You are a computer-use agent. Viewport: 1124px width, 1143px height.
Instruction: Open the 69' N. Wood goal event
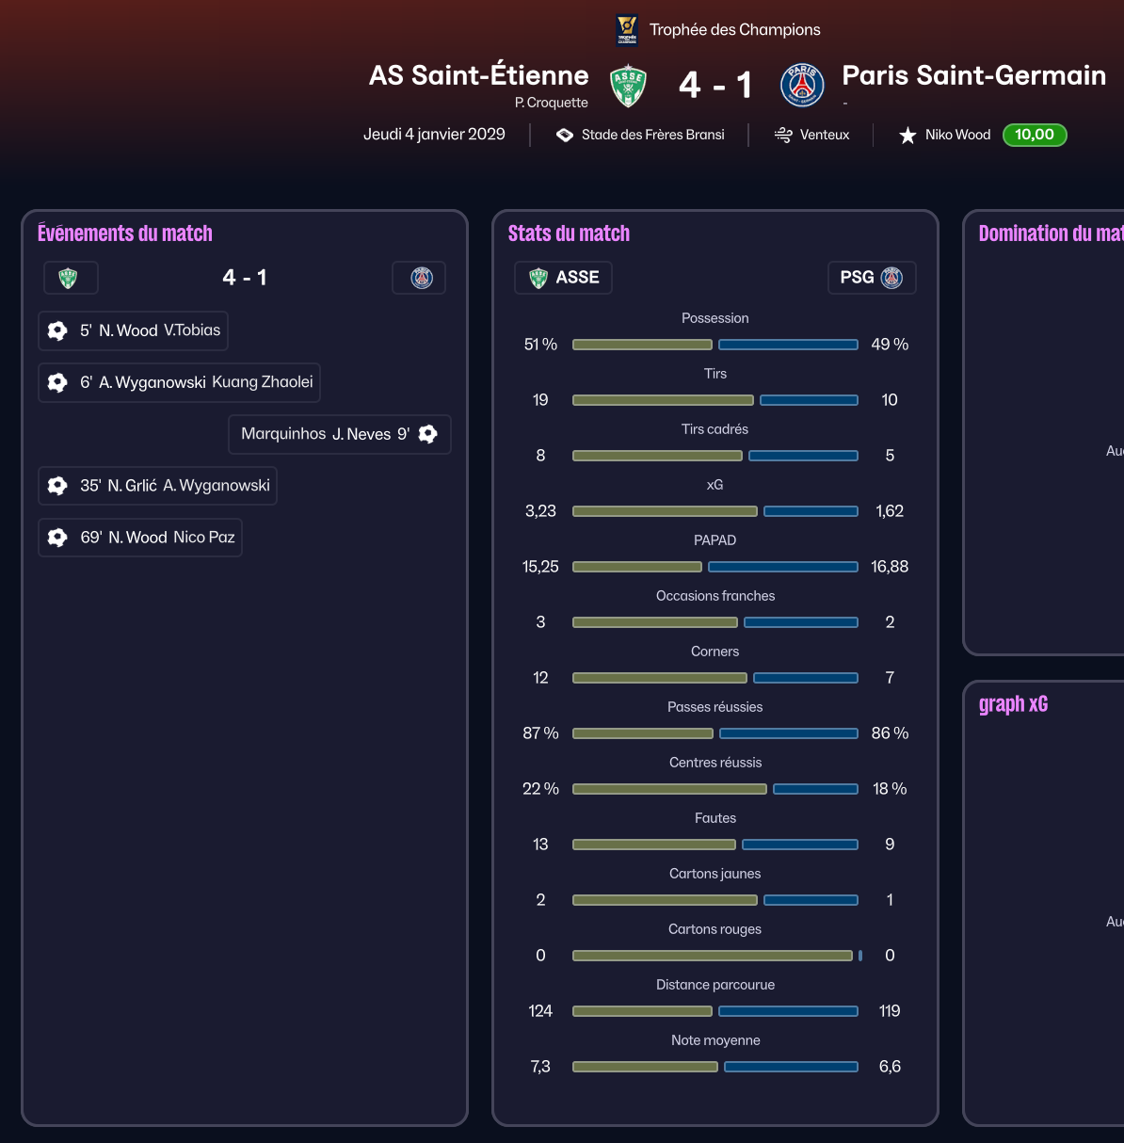140,538
